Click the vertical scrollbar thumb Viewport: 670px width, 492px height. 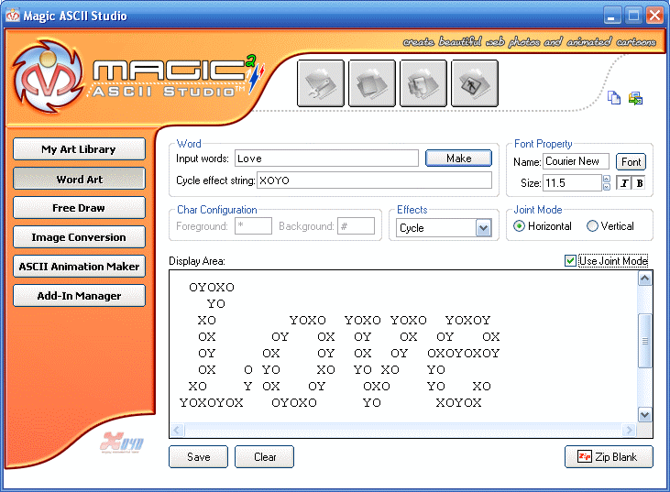[644, 341]
